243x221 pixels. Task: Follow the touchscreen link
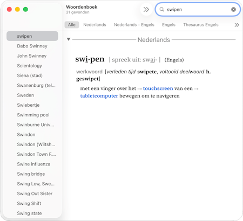coord(158,88)
